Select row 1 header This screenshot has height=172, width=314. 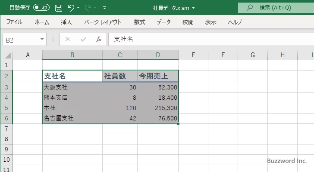point(6,65)
